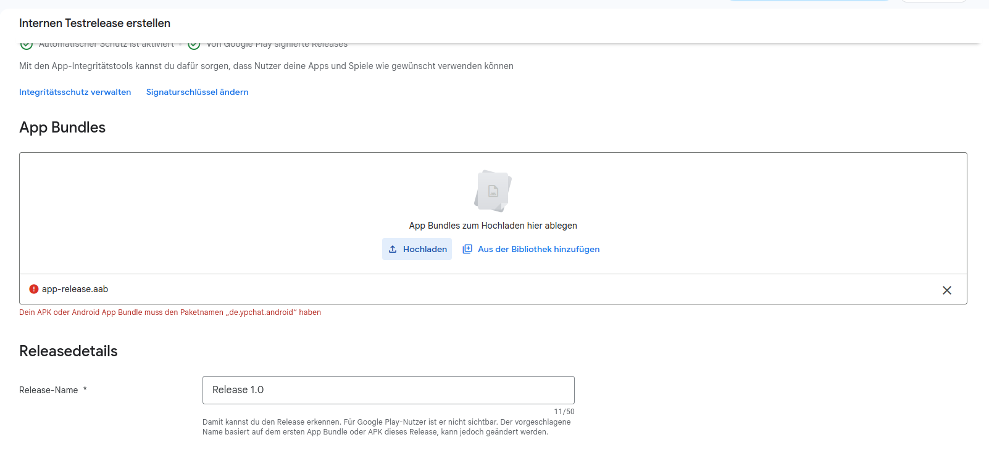Image resolution: width=989 pixels, height=453 pixels.
Task: Select the app-release.aab file name
Action: click(x=75, y=289)
